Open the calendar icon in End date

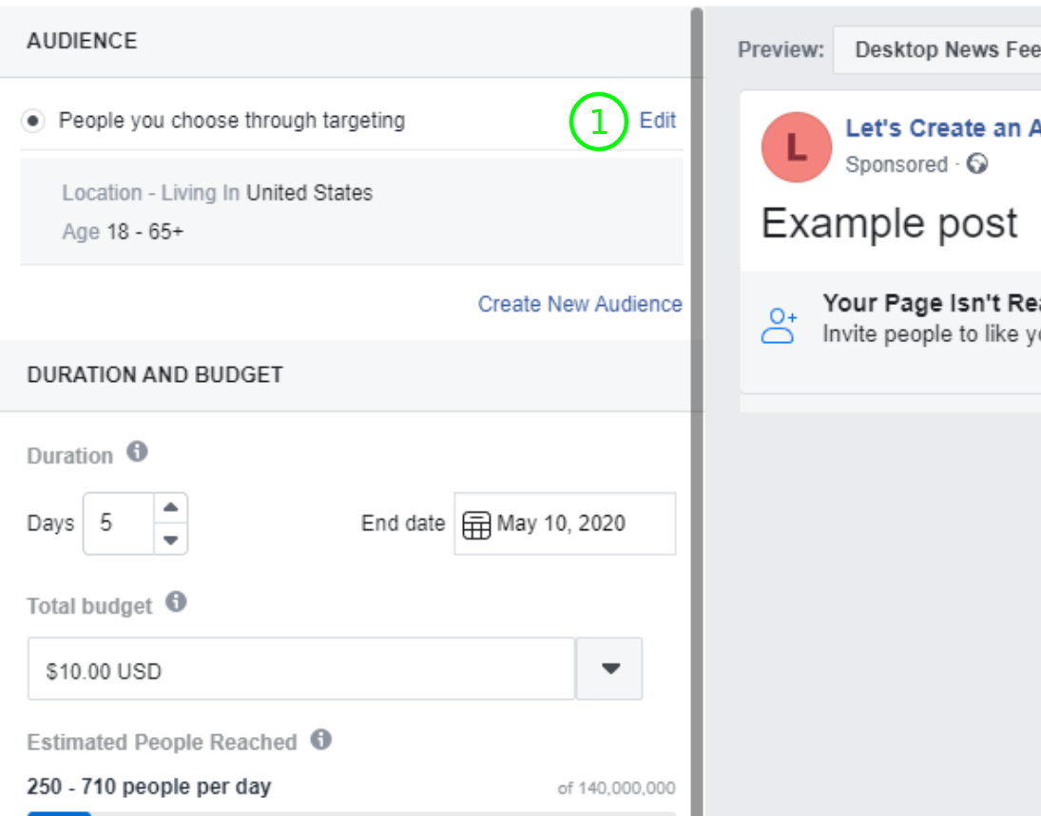[x=475, y=524]
